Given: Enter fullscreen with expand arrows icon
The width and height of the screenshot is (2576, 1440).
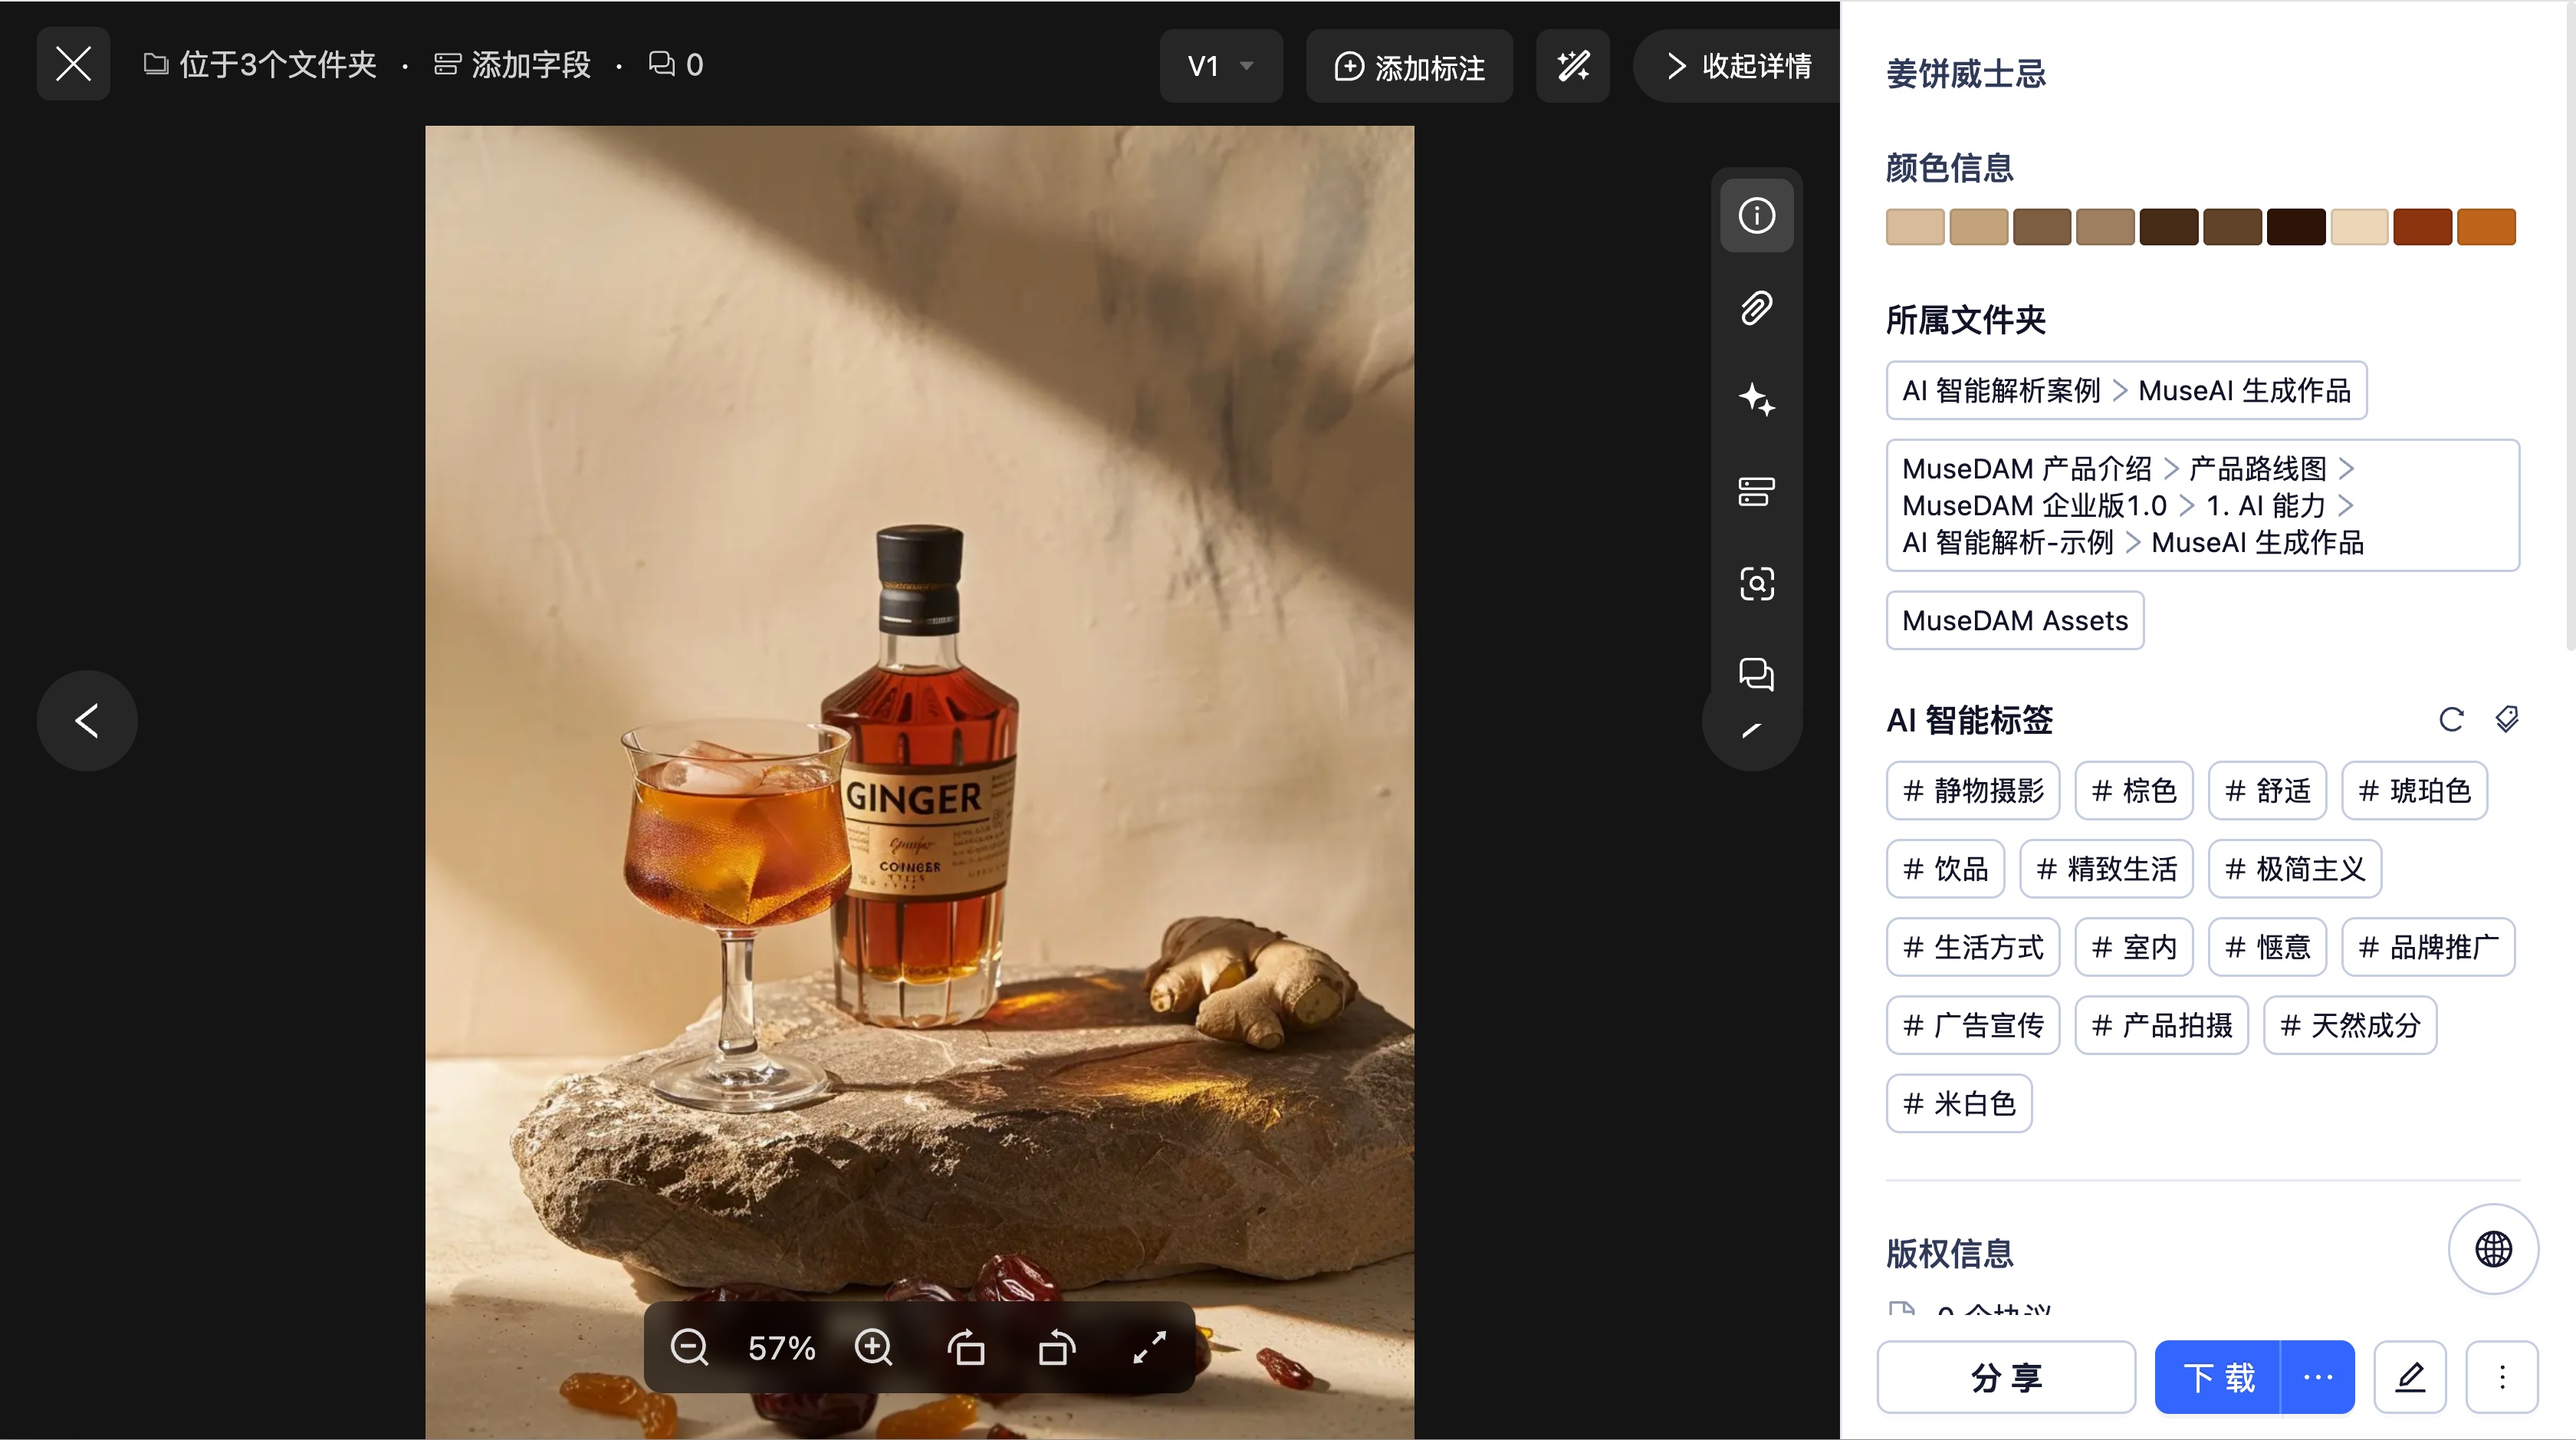Looking at the screenshot, I should [x=1150, y=1347].
